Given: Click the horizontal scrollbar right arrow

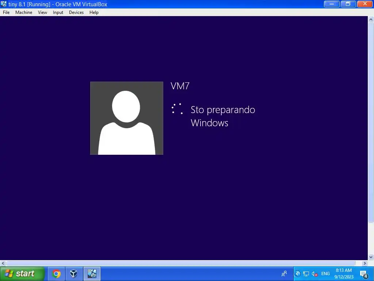Looking at the screenshot, I should (x=365, y=263).
